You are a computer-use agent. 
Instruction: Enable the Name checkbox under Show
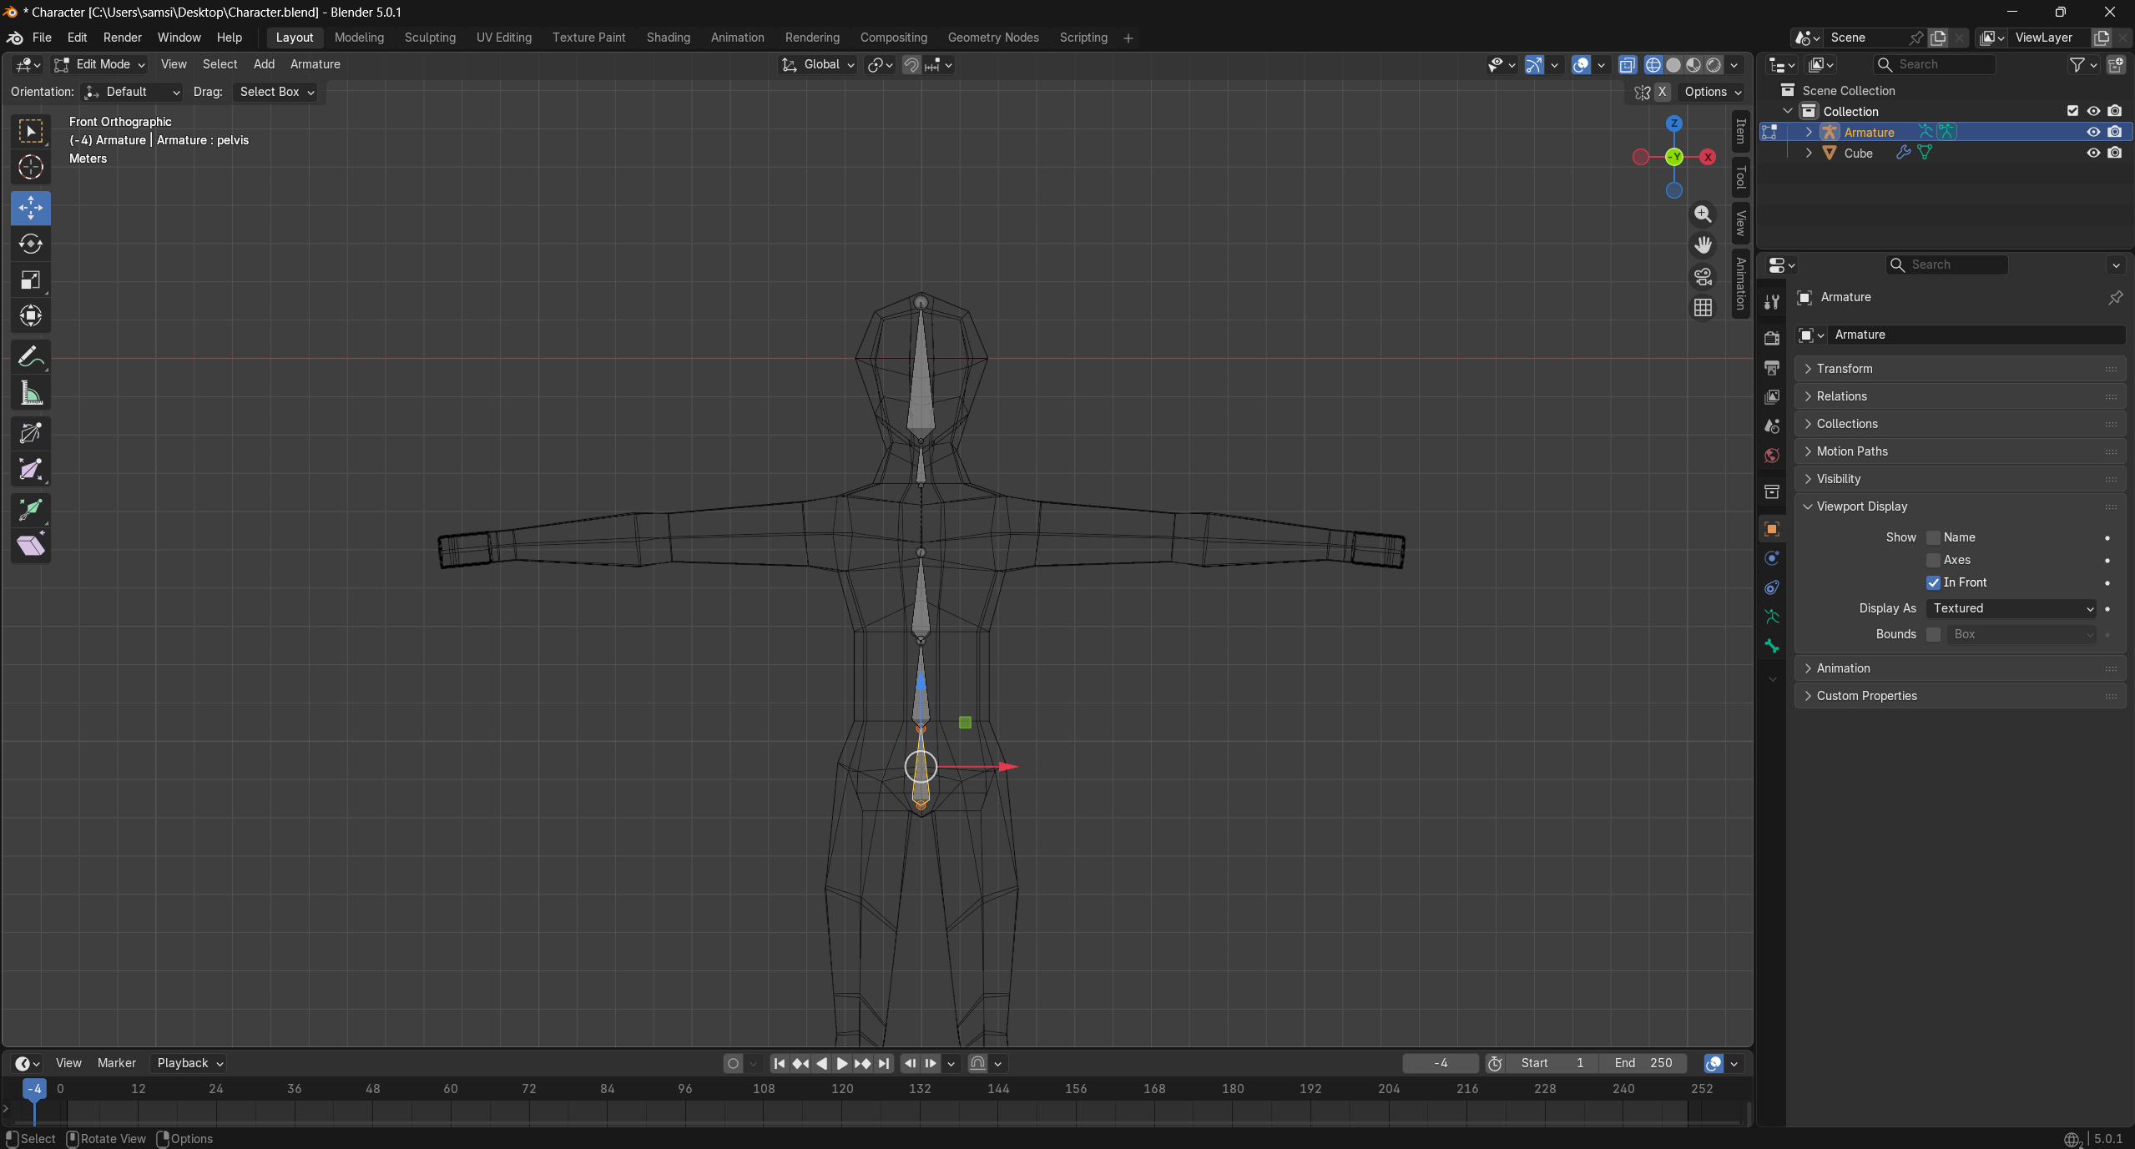pyautogui.click(x=1933, y=537)
